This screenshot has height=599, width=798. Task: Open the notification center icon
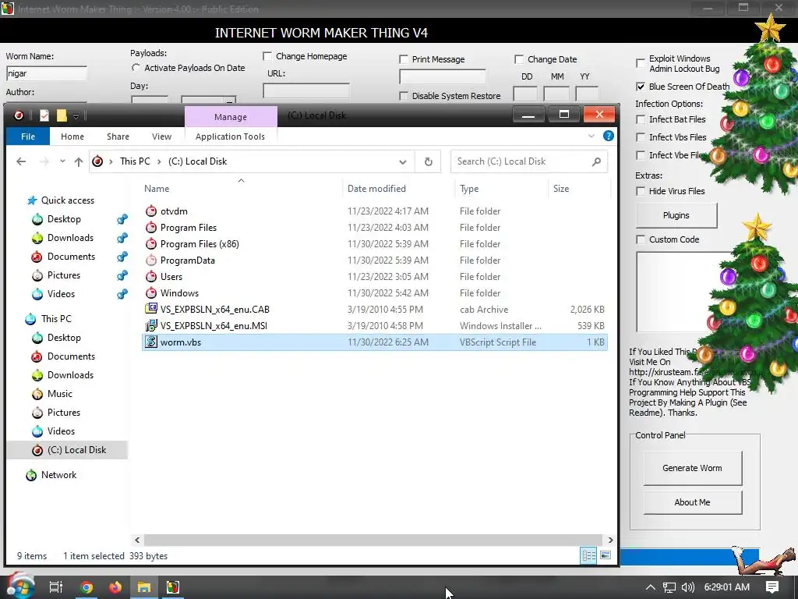click(772, 587)
